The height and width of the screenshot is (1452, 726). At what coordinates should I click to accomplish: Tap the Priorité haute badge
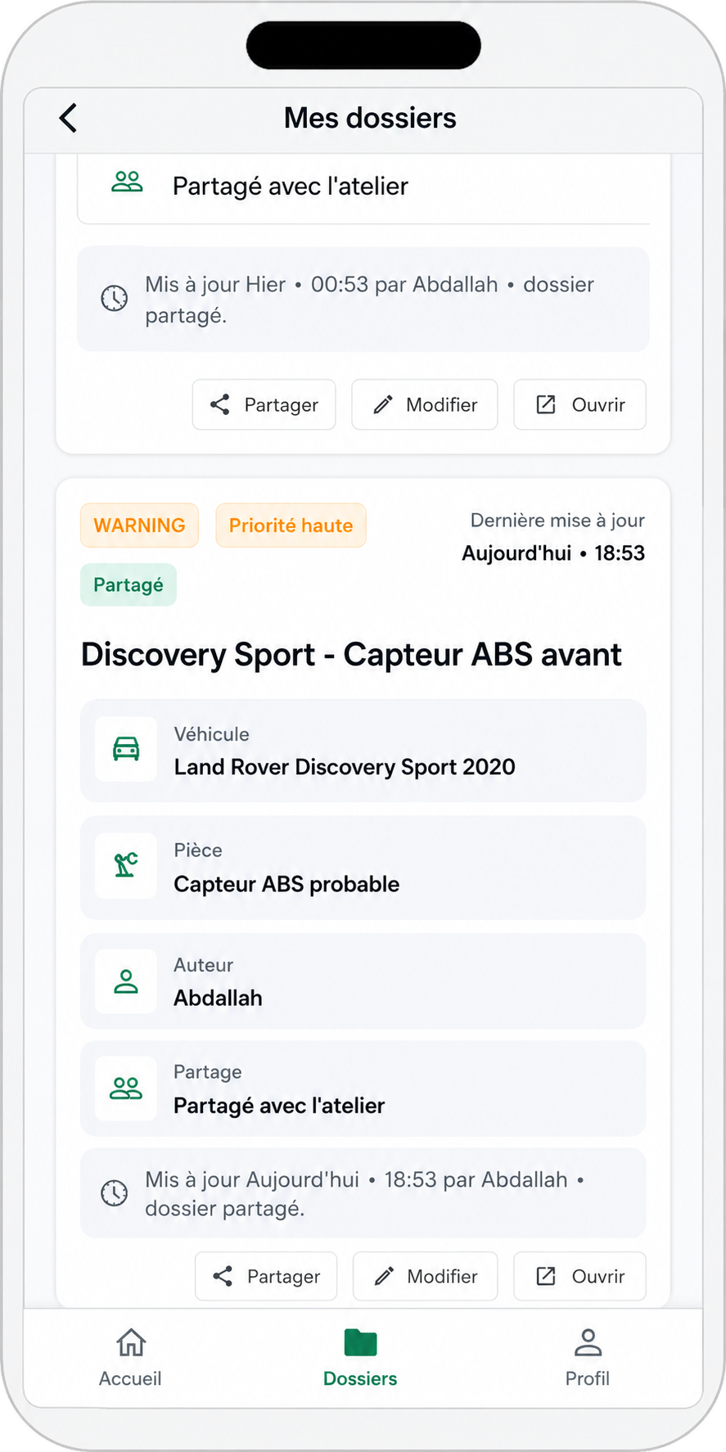pyautogui.click(x=291, y=525)
